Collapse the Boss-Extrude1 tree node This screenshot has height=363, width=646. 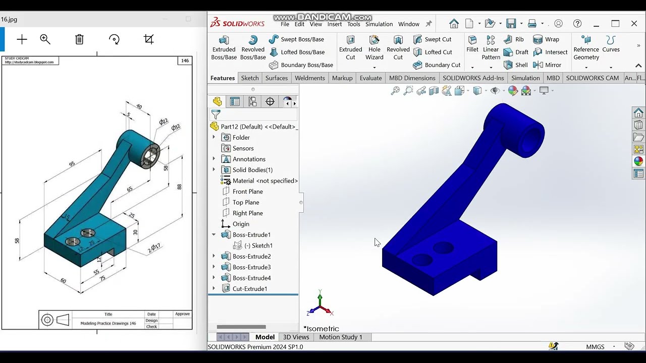[x=213, y=235]
